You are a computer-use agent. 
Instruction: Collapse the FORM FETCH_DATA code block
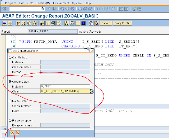coord(20,42)
